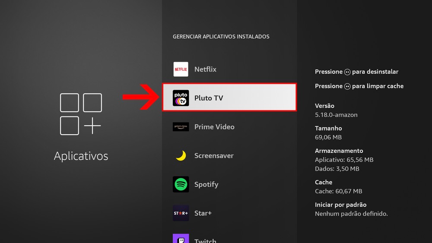The height and width of the screenshot is (243, 432).
Task: Click size value 69,06 MB
Action: 328,137
